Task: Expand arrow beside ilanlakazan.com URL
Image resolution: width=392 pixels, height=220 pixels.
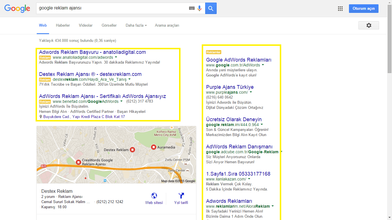Action: tap(249, 179)
